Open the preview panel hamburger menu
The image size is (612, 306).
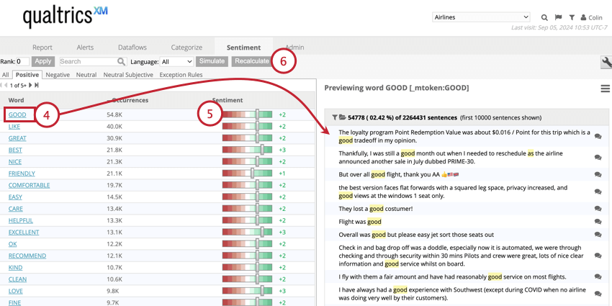coord(606,89)
